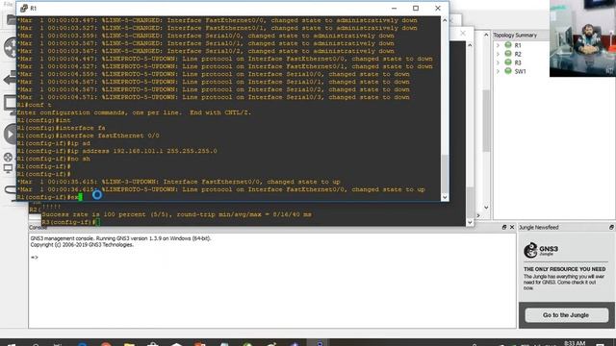This screenshot has height=346, width=616.
Task: Click the GNS3 workspace scrollbar up arrow
Action: [x=486, y=35]
